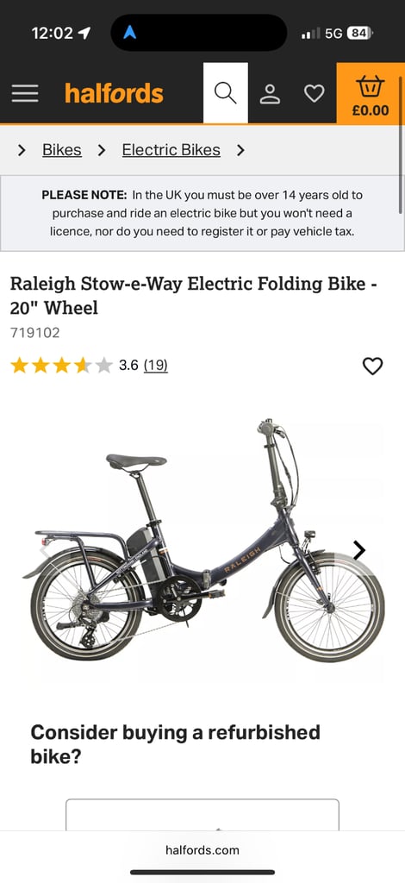
Task: Open the hamburger navigation menu
Action: pyautogui.click(x=25, y=93)
